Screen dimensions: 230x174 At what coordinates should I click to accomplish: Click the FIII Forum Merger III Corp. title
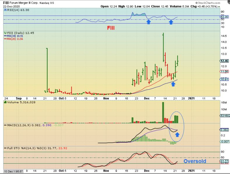click(x=21, y=3)
